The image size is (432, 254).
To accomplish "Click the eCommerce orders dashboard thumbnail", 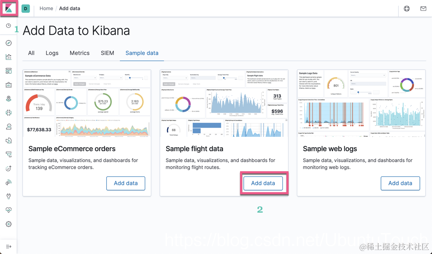I will point(87,103).
